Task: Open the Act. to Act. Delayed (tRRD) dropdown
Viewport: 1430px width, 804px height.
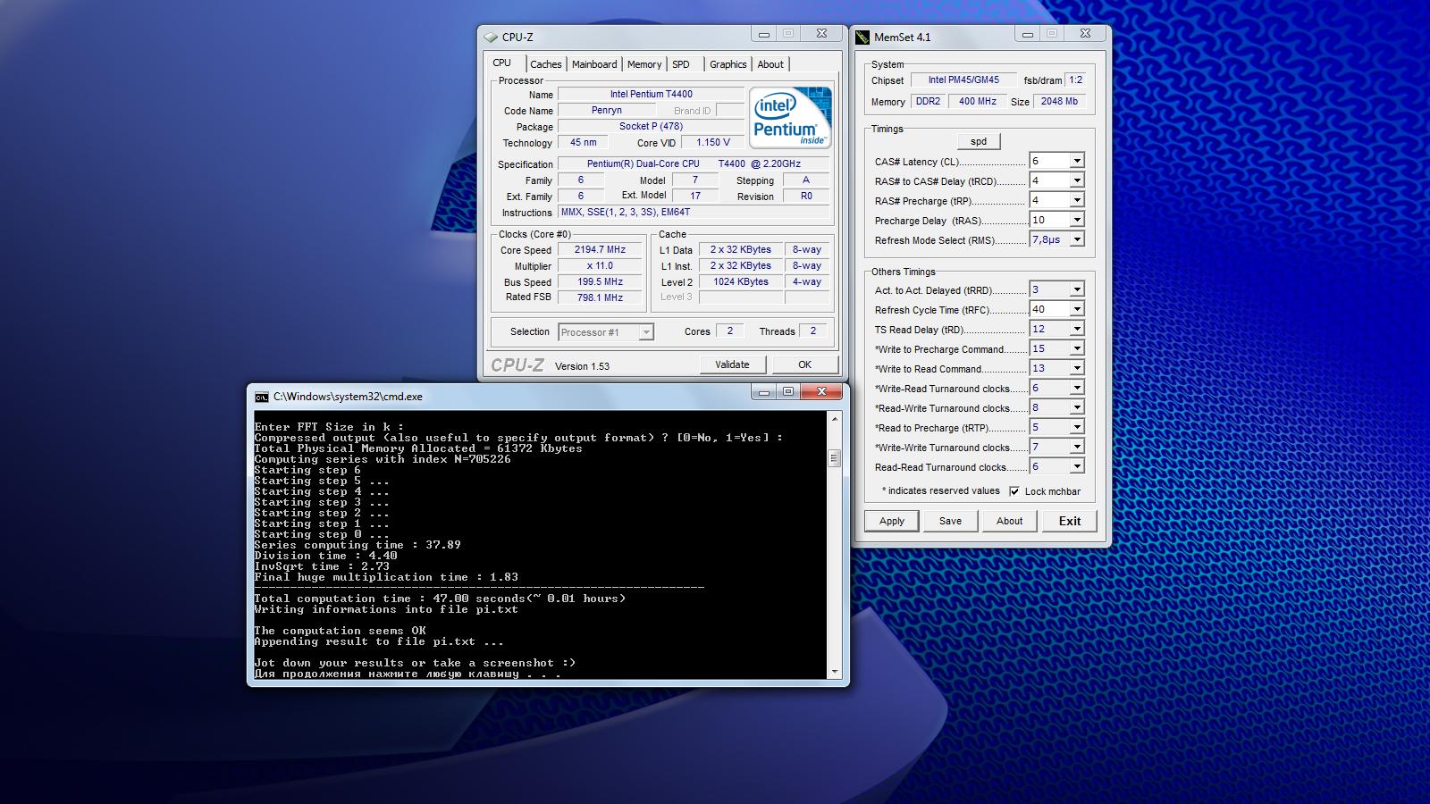Action: [1077, 290]
